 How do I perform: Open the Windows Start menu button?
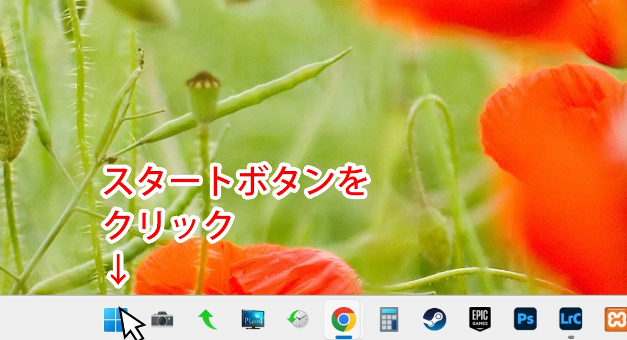[116, 320]
